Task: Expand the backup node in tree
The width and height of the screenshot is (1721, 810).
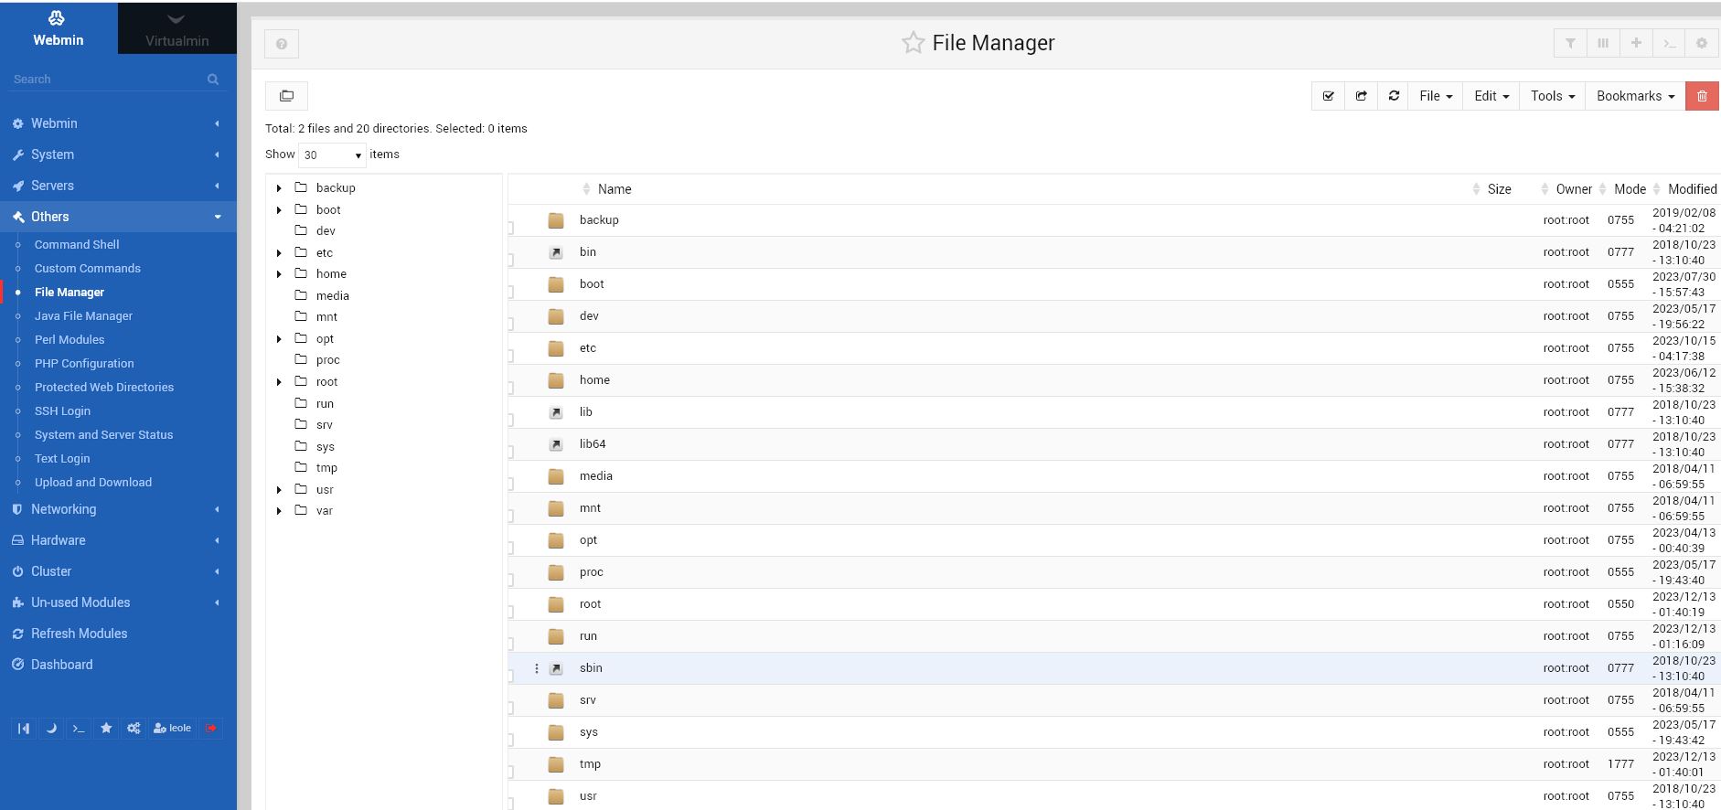Action: click(x=279, y=188)
